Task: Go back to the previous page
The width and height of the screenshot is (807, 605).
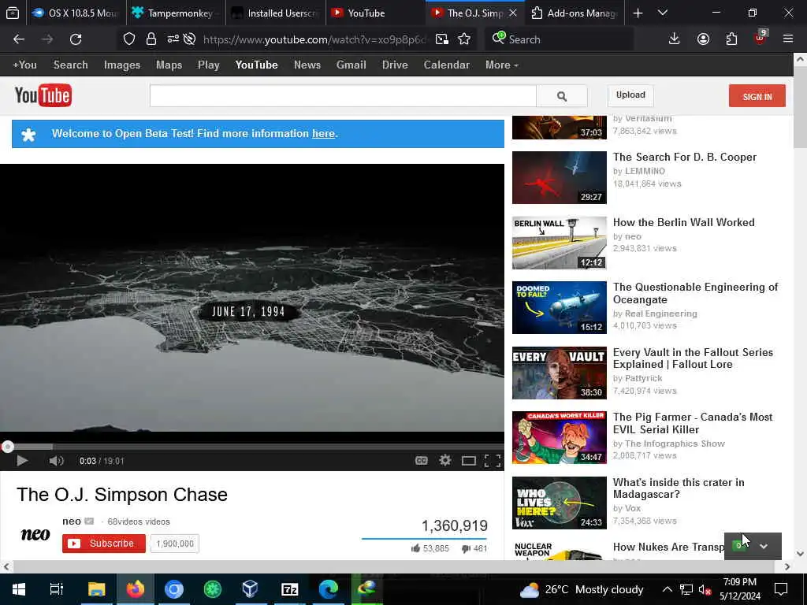Action: point(19,39)
